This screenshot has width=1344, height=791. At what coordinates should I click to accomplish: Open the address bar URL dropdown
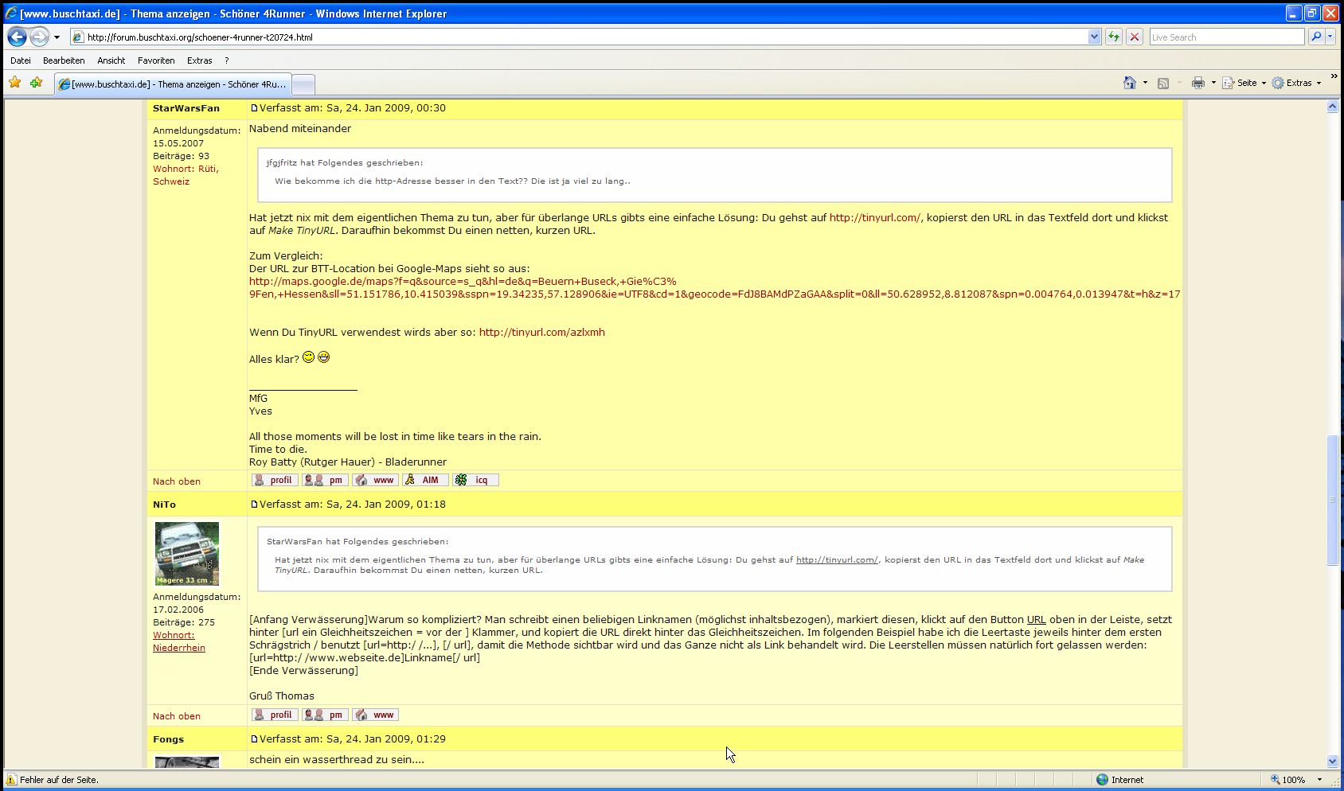(1094, 37)
